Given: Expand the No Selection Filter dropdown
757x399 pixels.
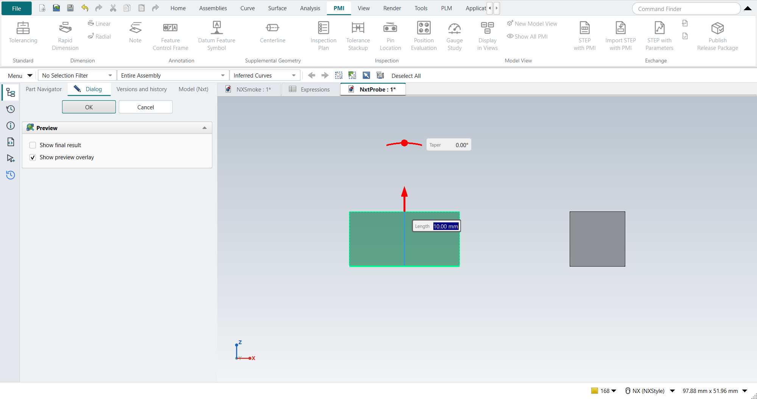Looking at the screenshot, I should tap(77, 76).
